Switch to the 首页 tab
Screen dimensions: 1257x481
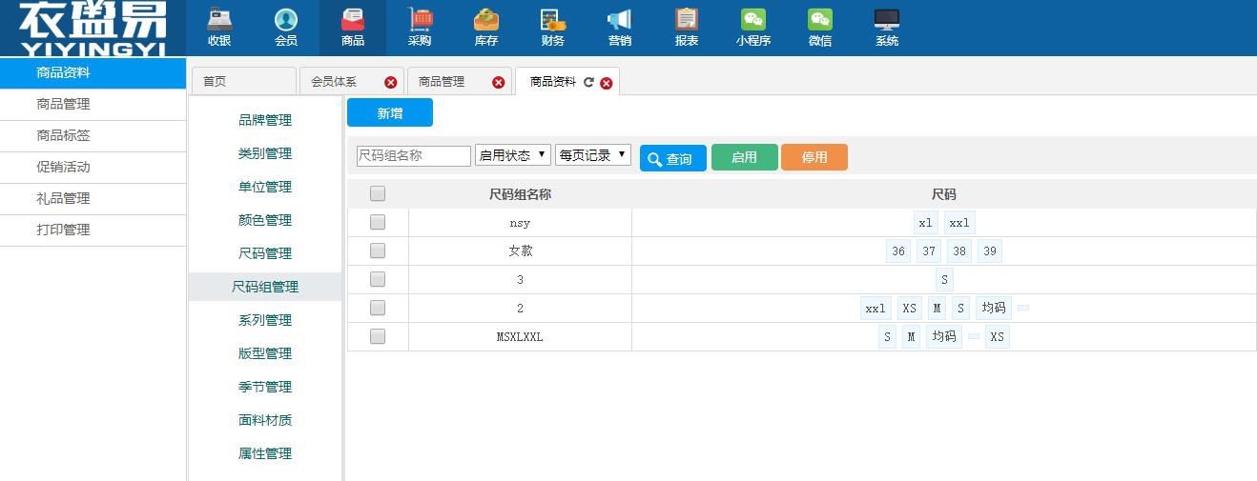coord(243,82)
